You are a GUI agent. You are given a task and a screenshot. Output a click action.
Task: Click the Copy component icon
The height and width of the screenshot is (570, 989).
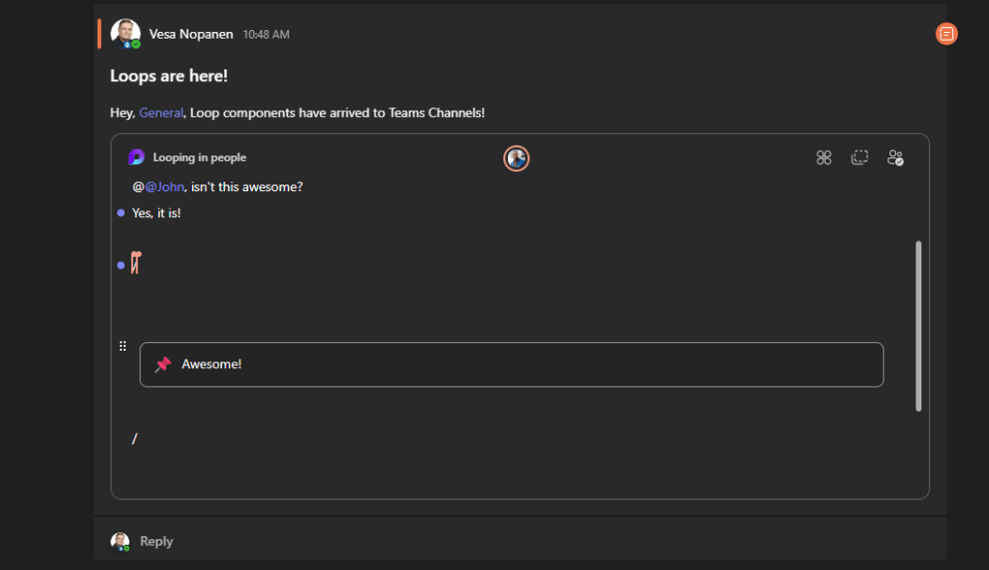coord(860,157)
